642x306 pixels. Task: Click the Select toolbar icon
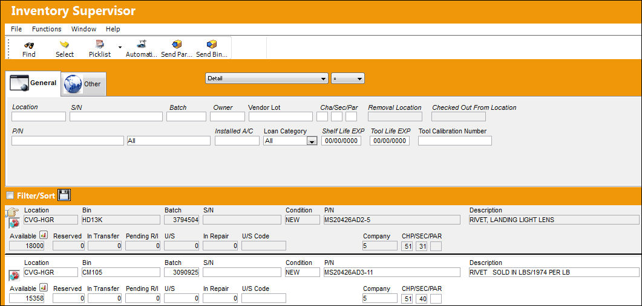tap(64, 45)
